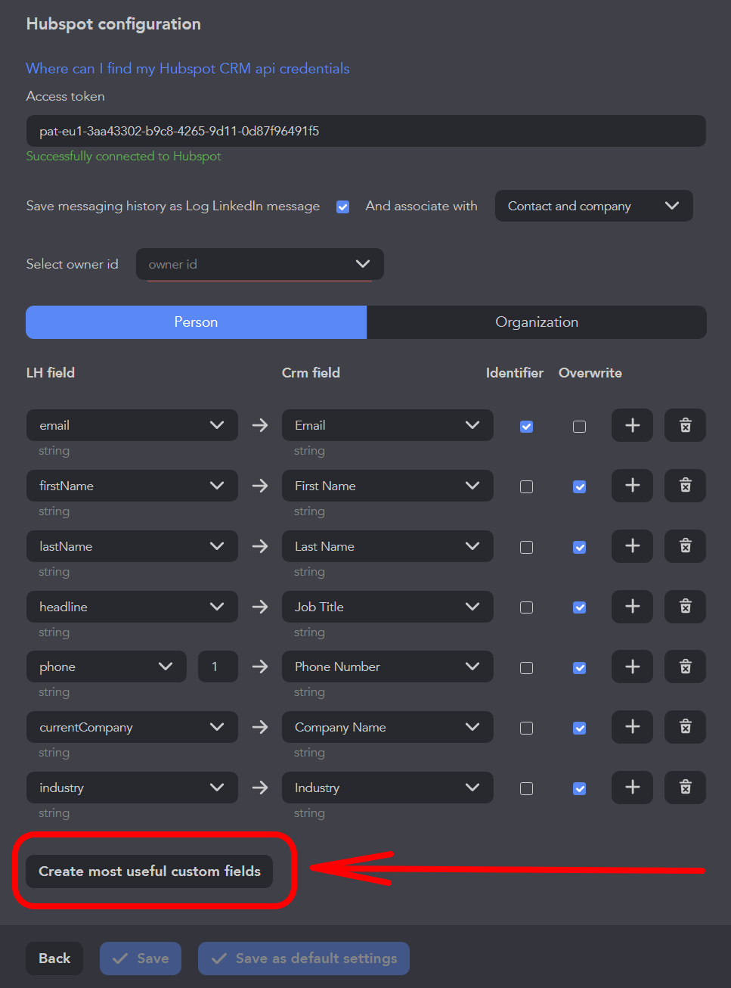Click Create most useful custom fields
The width and height of the screenshot is (731, 988).
coord(150,871)
